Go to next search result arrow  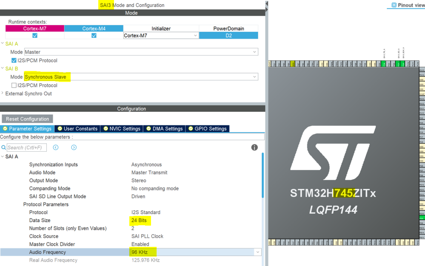pos(74,147)
